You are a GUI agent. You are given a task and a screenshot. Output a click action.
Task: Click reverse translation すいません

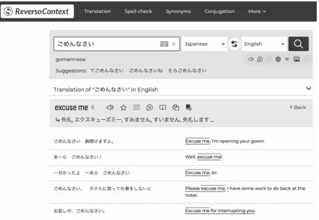point(167,120)
